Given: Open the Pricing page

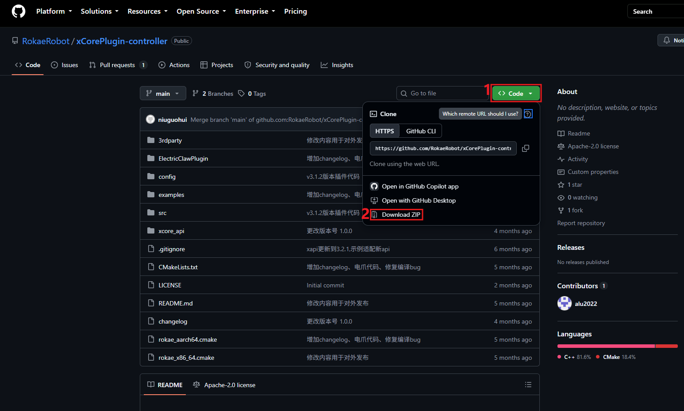Looking at the screenshot, I should (296, 11).
